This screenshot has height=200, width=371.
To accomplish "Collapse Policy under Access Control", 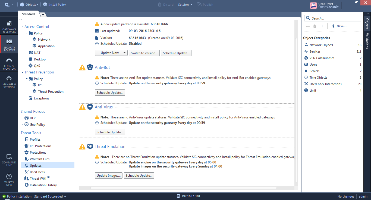I will [x=27, y=33].
